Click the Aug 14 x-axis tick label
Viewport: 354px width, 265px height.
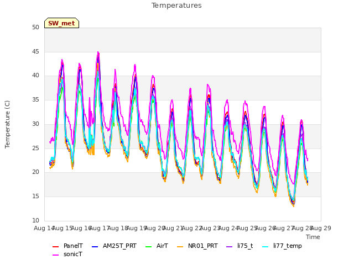pos(44,228)
